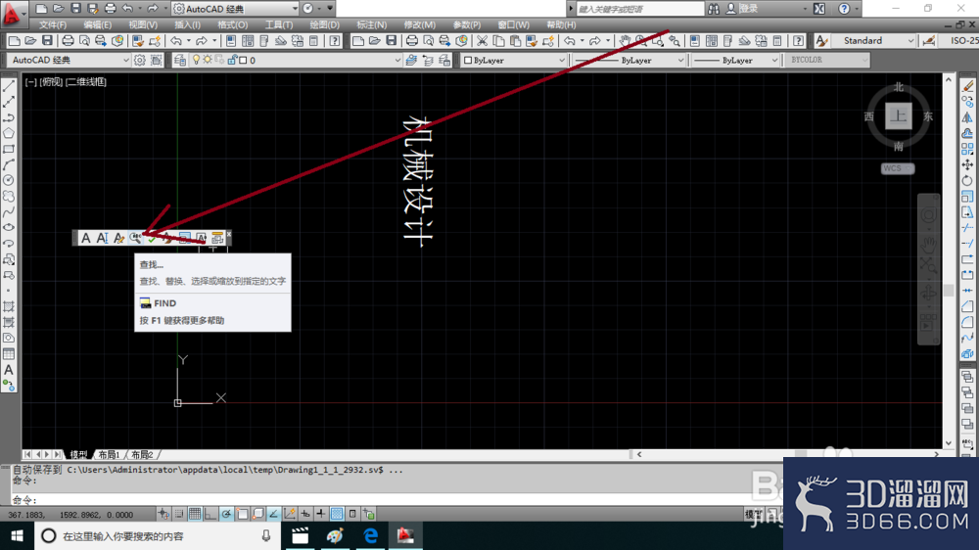Image resolution: width=979 pixels, height=550 pixels.
Task: Toggle Lineweight display in status bar
Action: click(x=321, y=514)
